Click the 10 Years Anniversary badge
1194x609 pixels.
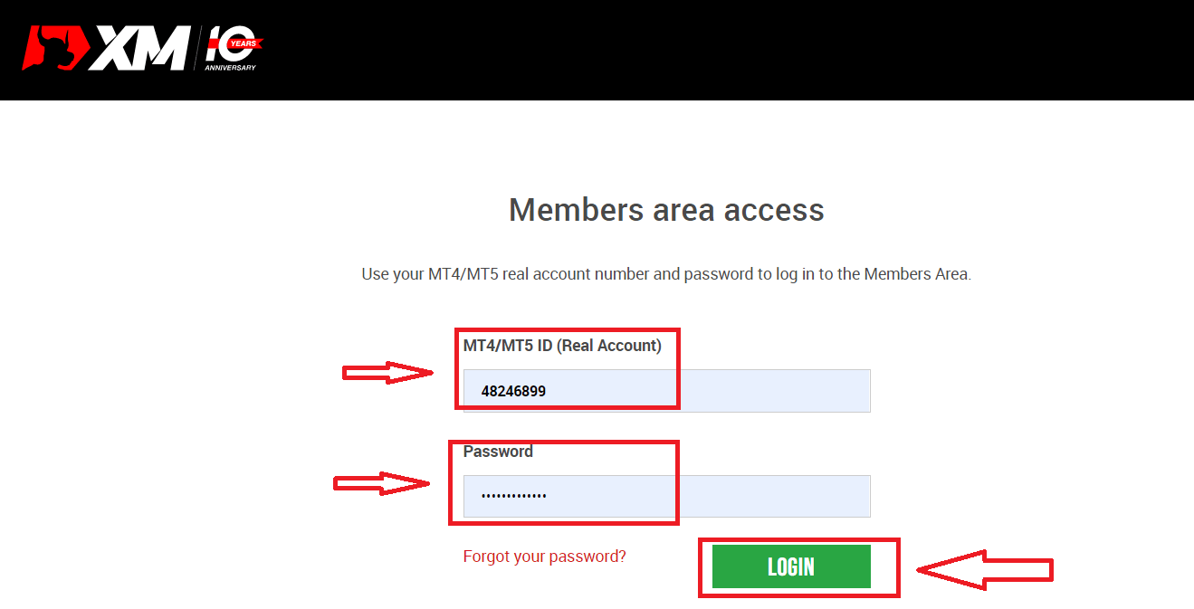[x=232, y=47]
